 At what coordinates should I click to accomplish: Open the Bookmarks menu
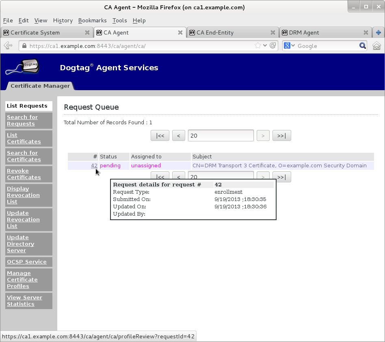click(92, 20)
